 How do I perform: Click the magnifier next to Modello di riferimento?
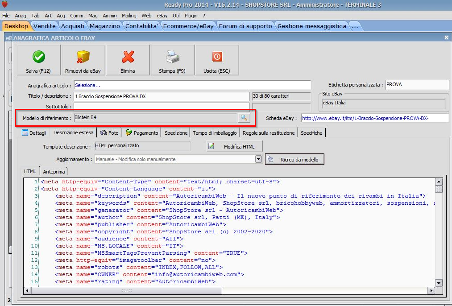coord(244,118)
